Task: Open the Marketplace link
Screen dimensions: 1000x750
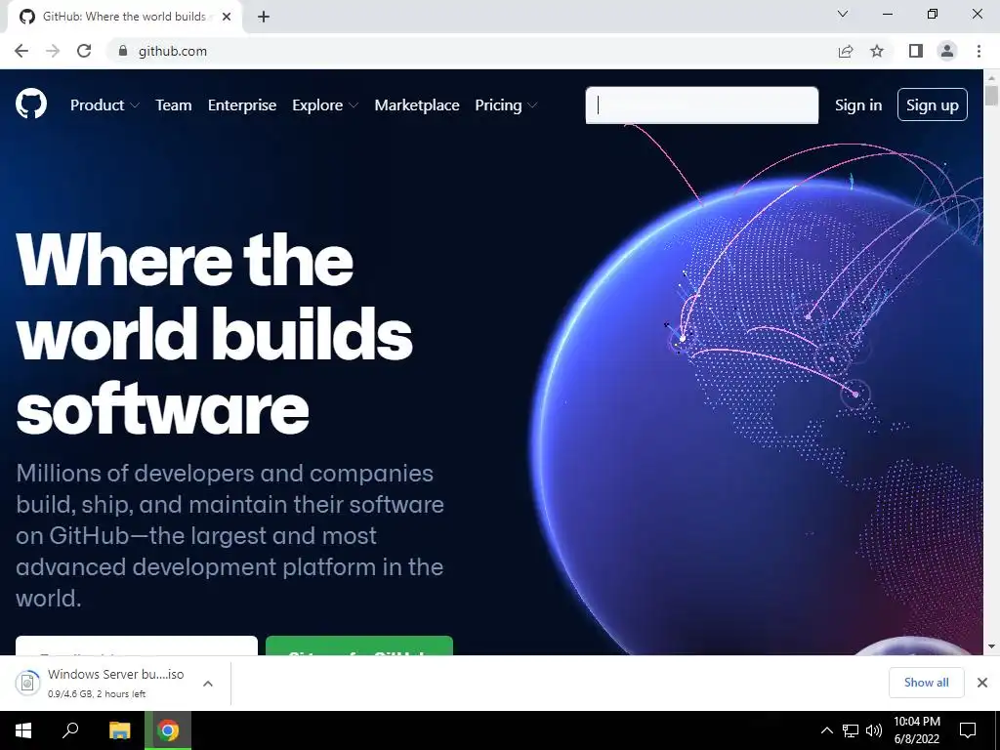Action: point(416,105)
